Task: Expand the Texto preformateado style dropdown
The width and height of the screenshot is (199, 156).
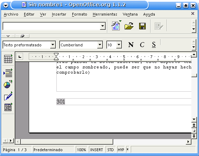Action: tap(53, 45)
